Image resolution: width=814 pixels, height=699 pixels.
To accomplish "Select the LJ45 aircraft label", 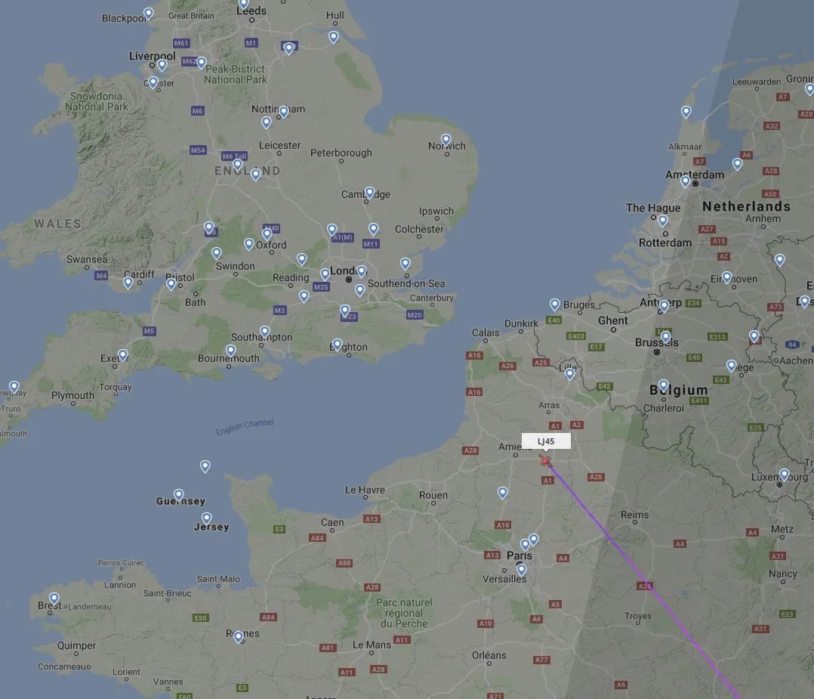I will coord(546,441).
